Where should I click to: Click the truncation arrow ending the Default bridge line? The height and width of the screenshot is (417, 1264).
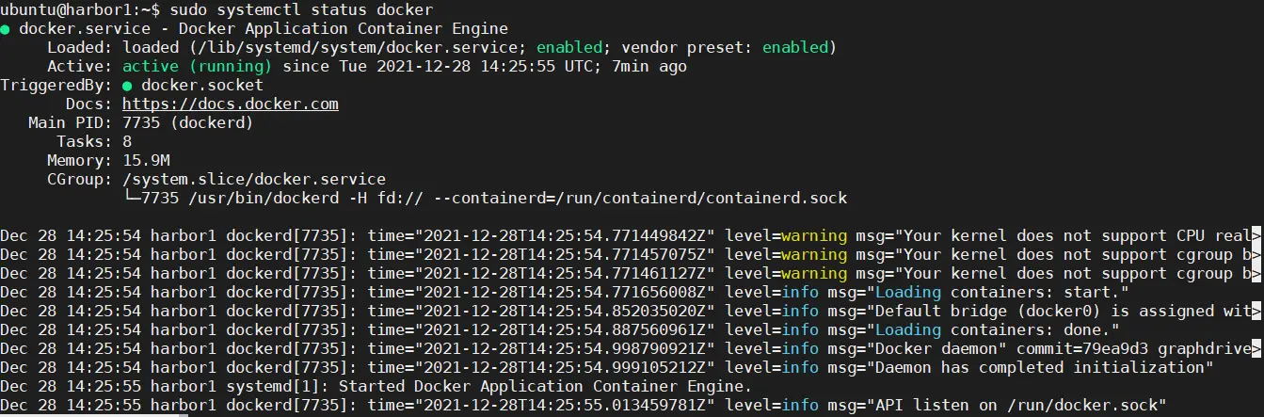(x=1257, y=311)
